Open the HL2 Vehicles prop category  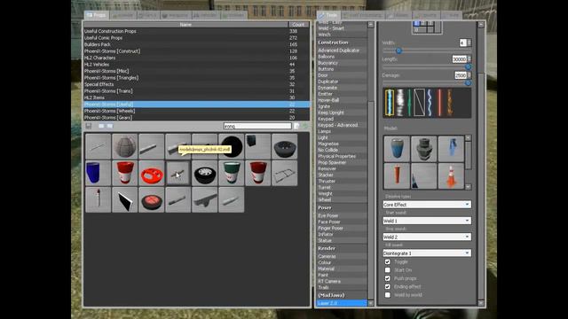pyautogui.click(x=197, y=65)
